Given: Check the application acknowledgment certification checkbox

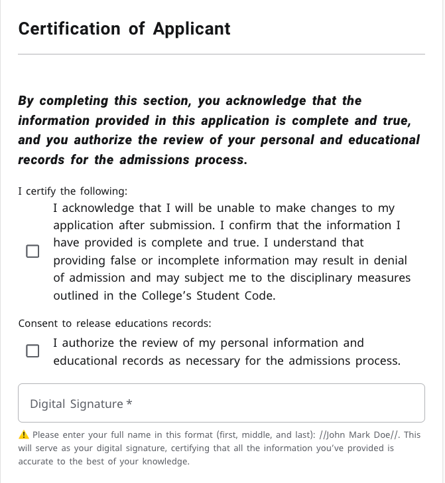Looking at the screenshot, I should point(32,251).
